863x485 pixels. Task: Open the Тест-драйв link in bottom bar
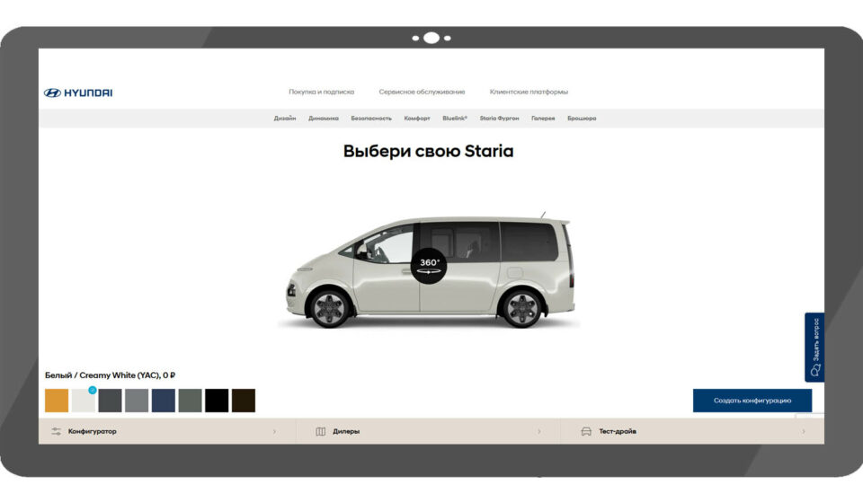click(x=618, y=432)
